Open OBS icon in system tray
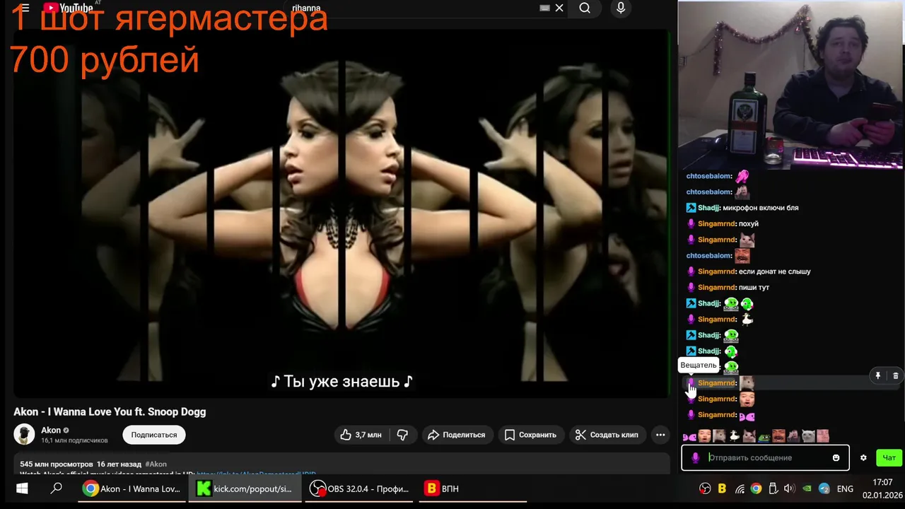Screen dimensions: 905x509 [x=705, y=488]
